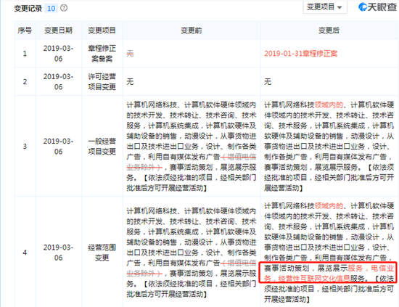Click row 3 变更前 business scope text

pos(192,147)
